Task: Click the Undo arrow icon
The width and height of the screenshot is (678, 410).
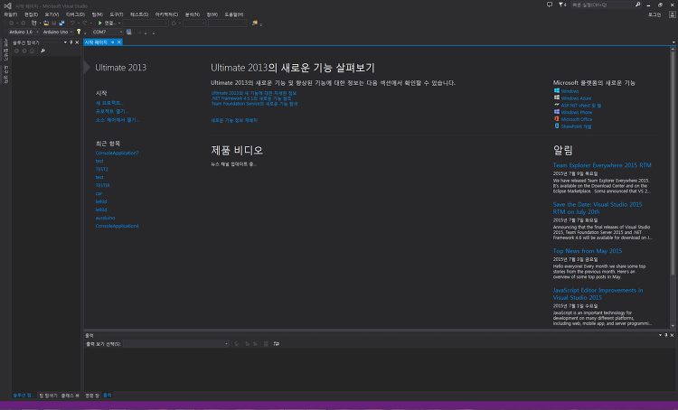Action: (x=72, y=23)
